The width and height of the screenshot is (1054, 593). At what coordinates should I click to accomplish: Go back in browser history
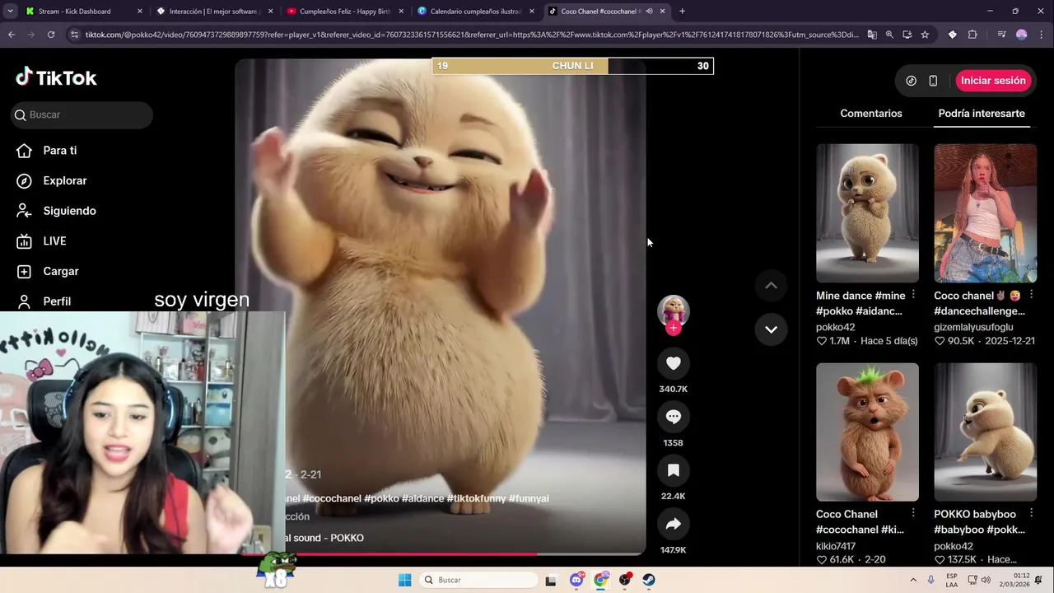click(x=12, y=35)
